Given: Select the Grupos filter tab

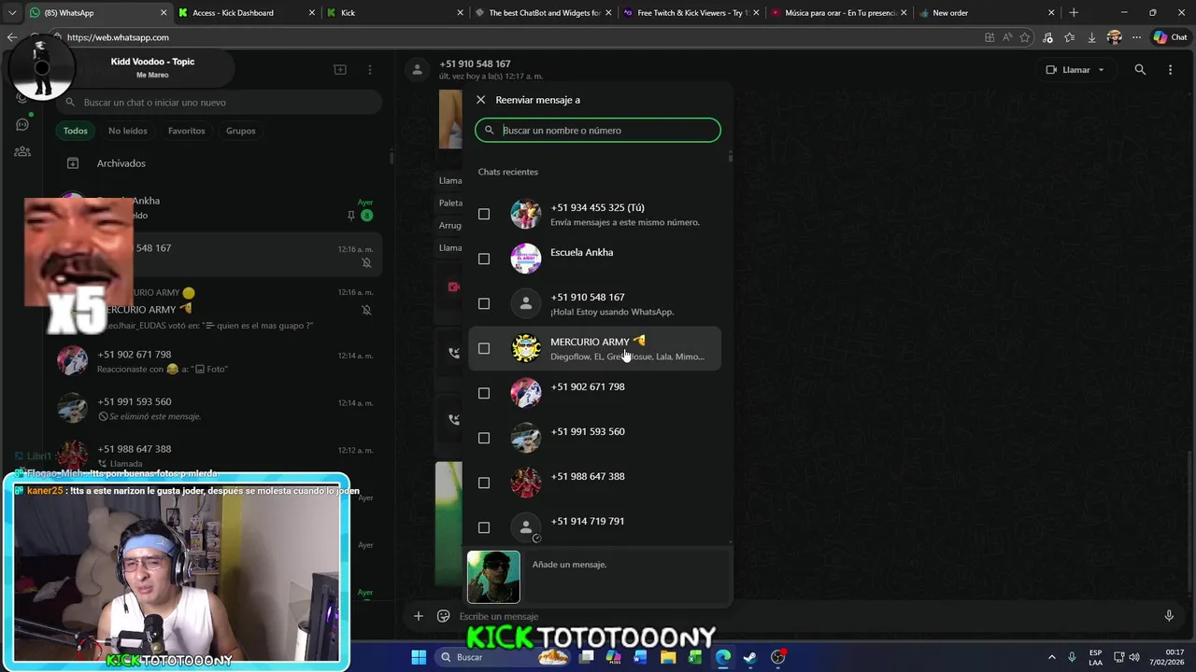Looking at the screenshot, I should [241, 131].
